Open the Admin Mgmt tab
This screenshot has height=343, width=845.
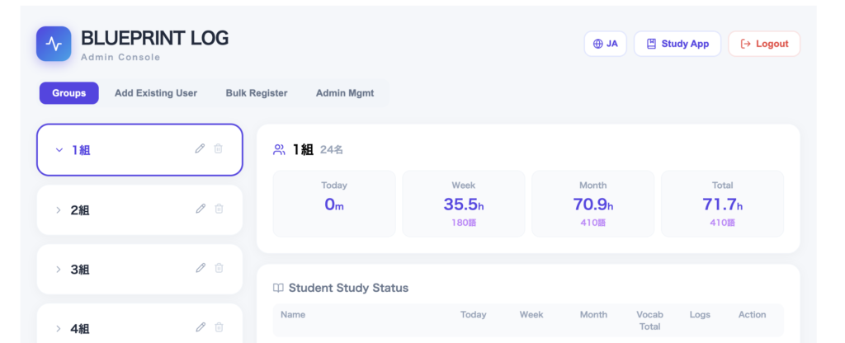(345, 93)
